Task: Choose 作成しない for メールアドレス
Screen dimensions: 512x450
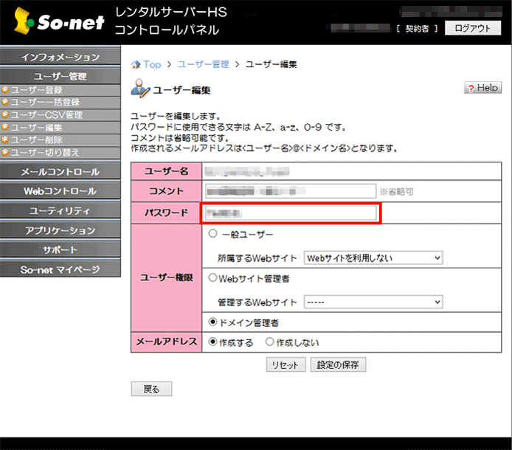Action: 269,343
